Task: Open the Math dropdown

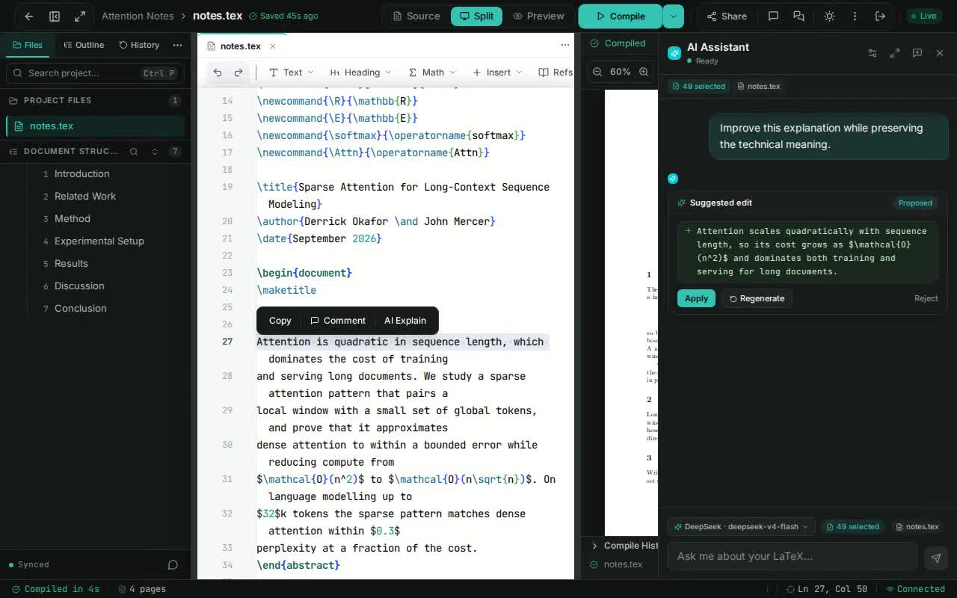Action: pyautogui.click(x=432, y=73)
